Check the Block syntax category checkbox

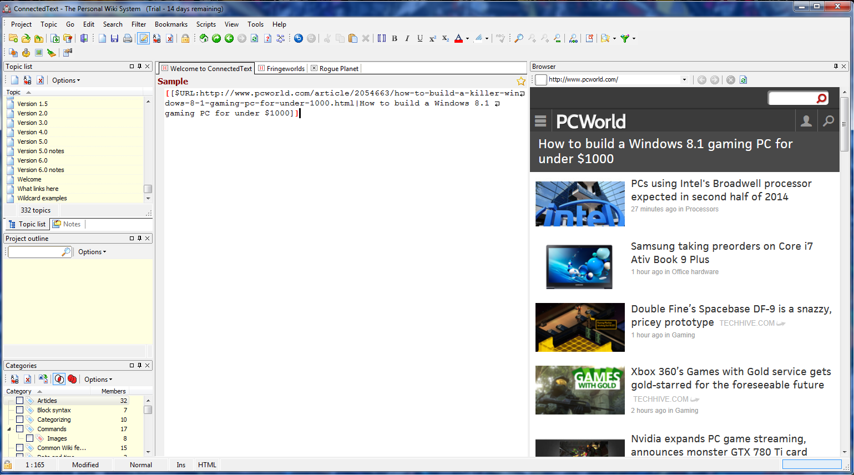[x=19, y=410]
